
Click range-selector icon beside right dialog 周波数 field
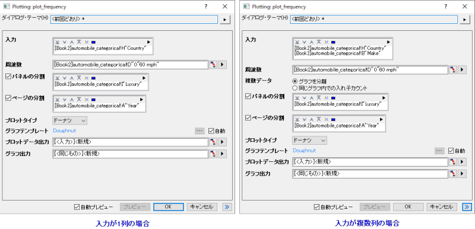click(452, 69)
